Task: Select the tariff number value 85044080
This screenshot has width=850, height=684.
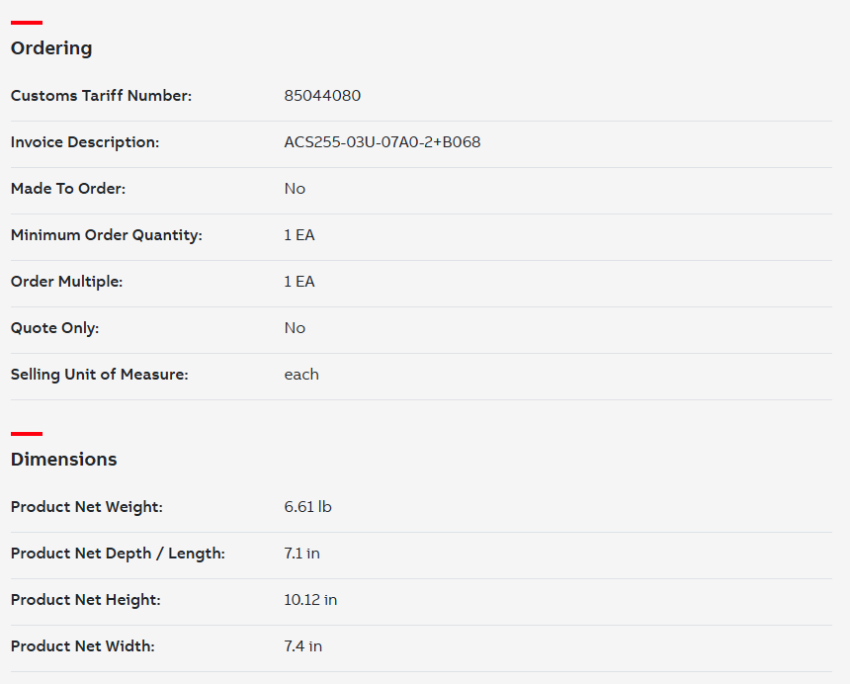Action: (322, 96)
